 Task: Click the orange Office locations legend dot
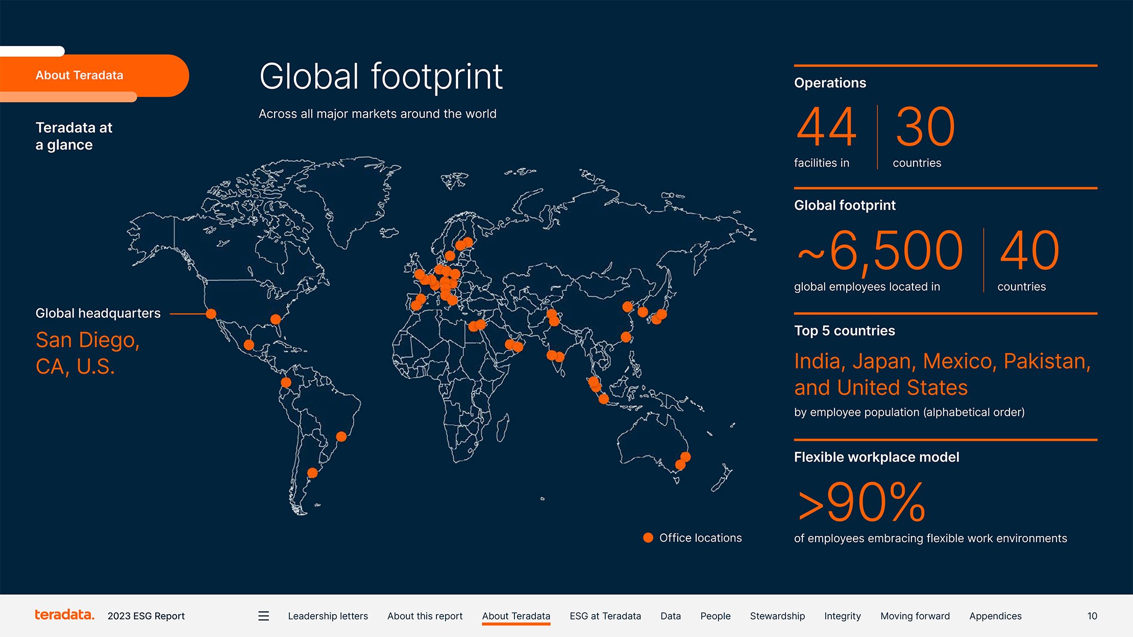[648, 538]
